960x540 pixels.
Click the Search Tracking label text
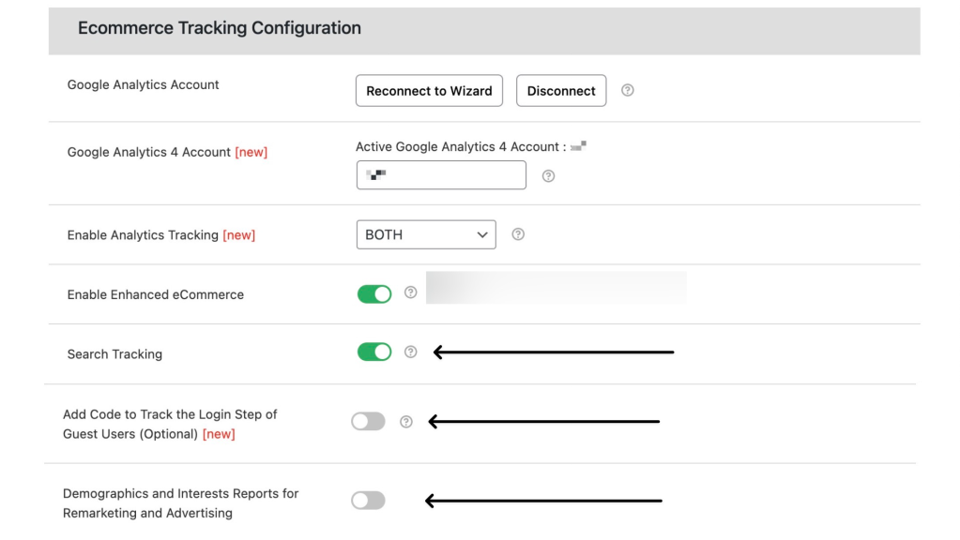pyautogui.click(x=114, y=354)
